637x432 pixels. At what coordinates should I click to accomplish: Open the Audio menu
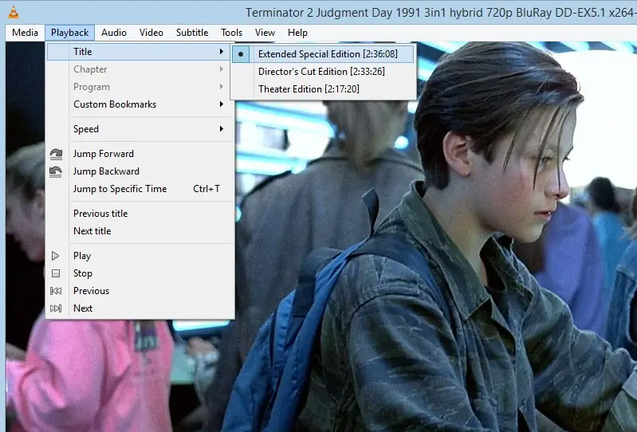[x=114, y=33]
